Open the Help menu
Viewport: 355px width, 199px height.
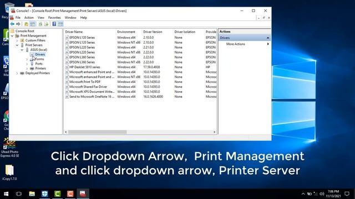click(84, 18)
